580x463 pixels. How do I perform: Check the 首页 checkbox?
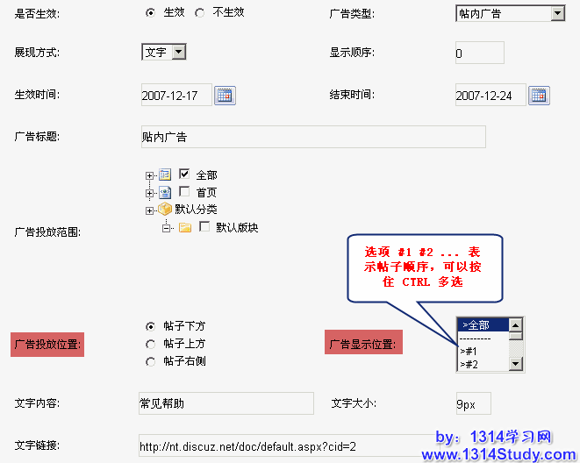(184, 192)
